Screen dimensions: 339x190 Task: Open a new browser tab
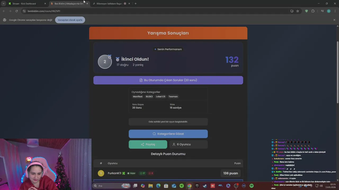136,4
